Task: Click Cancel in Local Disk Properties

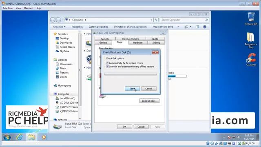Action: pyautogui.click(x=141, y=127)
